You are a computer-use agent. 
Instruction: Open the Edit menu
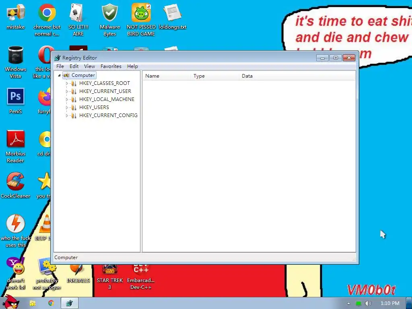click(x=74, y=66)
